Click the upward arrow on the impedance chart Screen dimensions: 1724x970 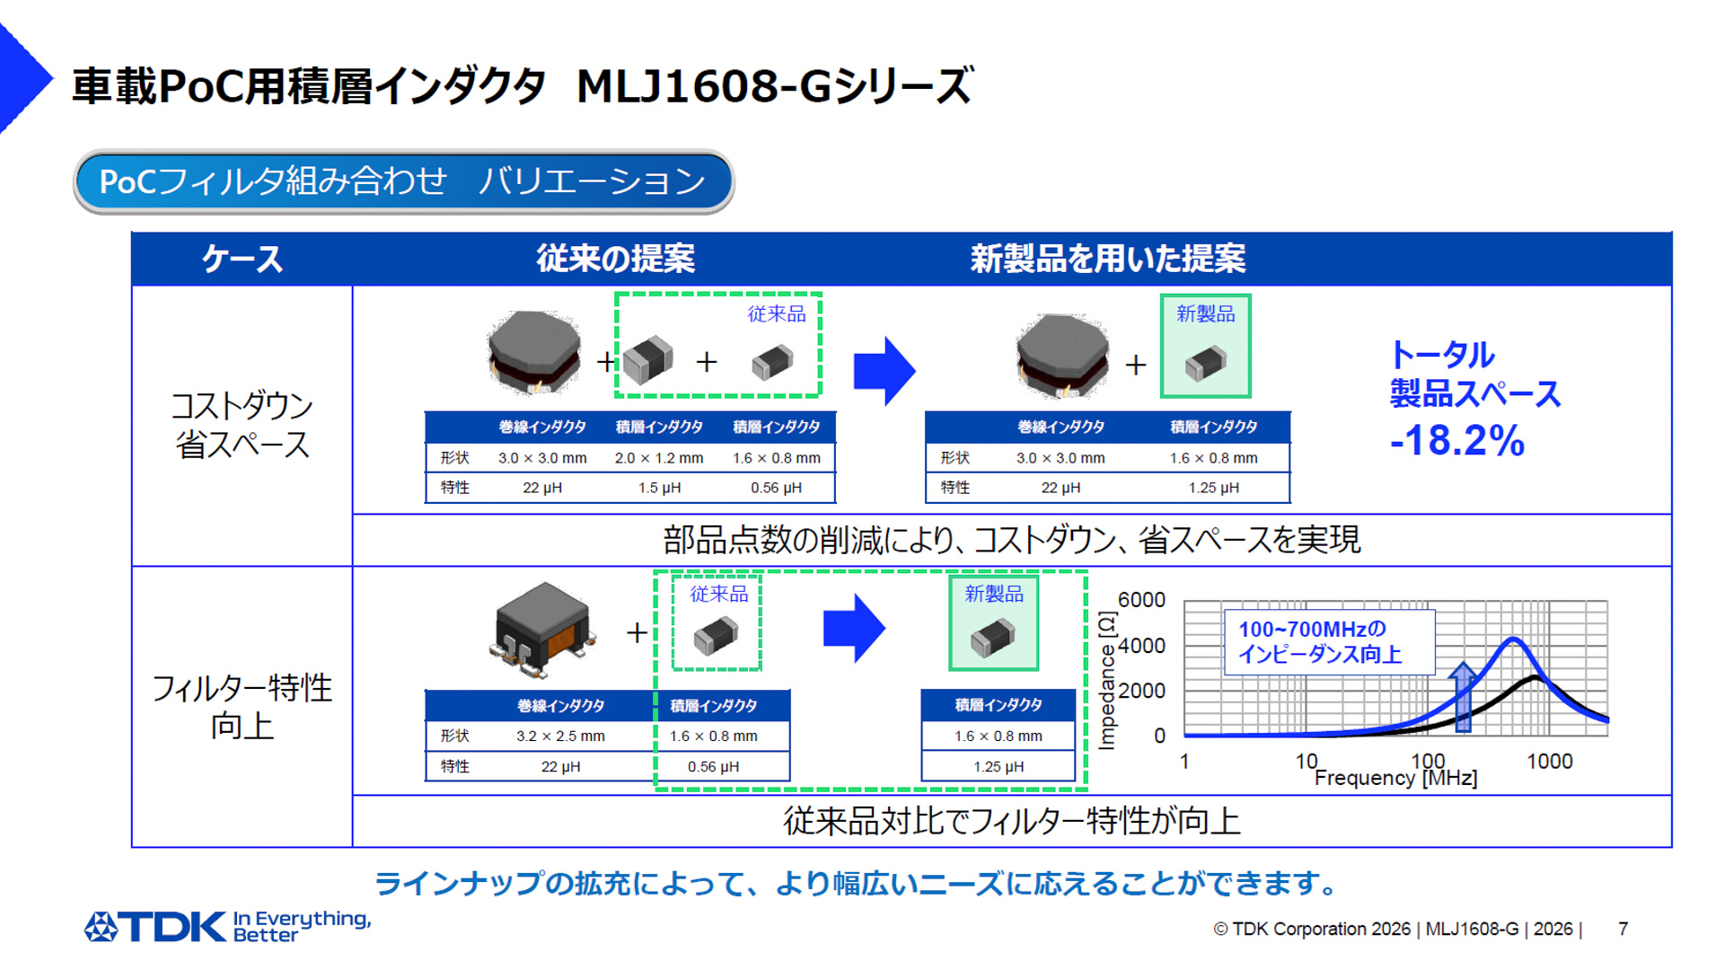(1463, 696)
